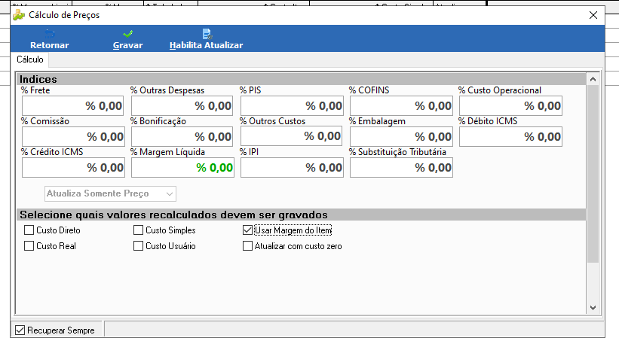
Task: Click the scrollbar down arrow
Action: click(x=593, y=308)
